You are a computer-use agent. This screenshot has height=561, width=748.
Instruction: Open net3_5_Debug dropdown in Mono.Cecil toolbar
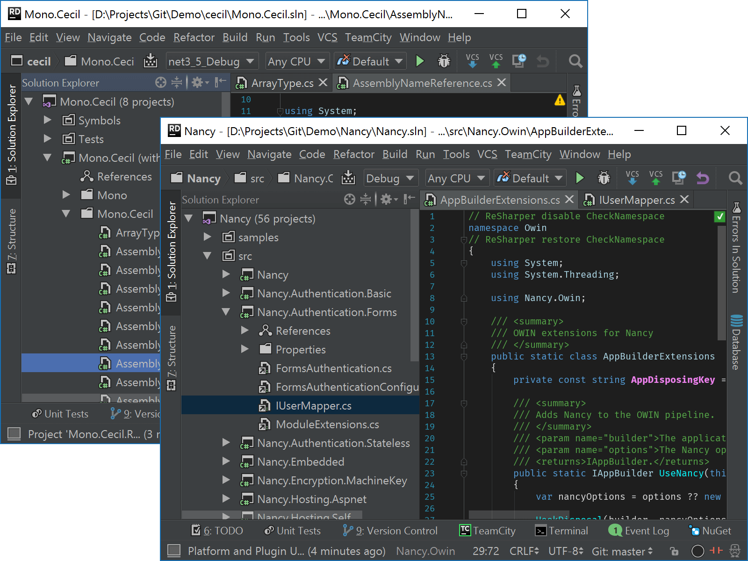pyautogui.click(x=211, y=61)
